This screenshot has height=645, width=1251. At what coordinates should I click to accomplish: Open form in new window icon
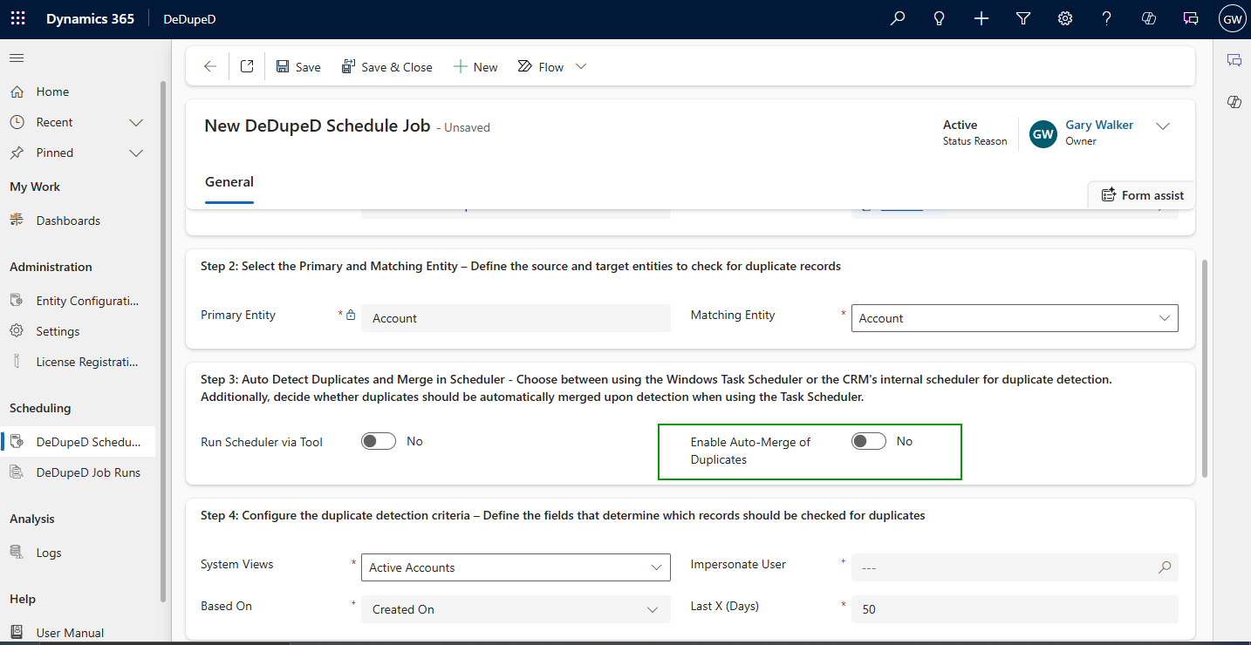click(247, 66)
